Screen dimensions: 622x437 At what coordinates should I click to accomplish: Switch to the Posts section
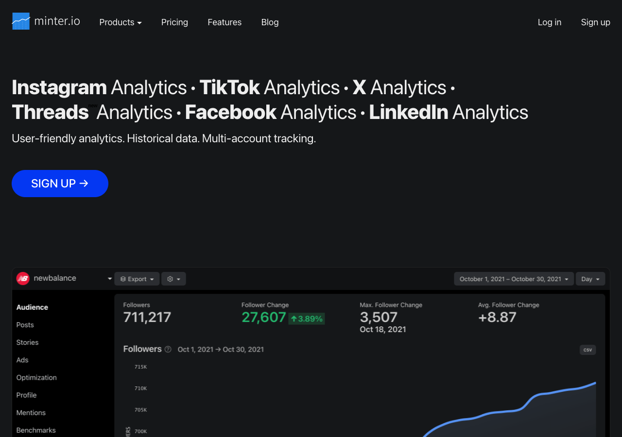25,325
